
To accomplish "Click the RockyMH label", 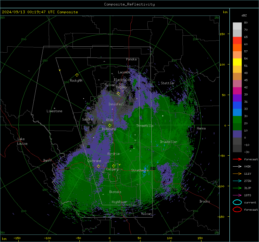I will 76,81.
